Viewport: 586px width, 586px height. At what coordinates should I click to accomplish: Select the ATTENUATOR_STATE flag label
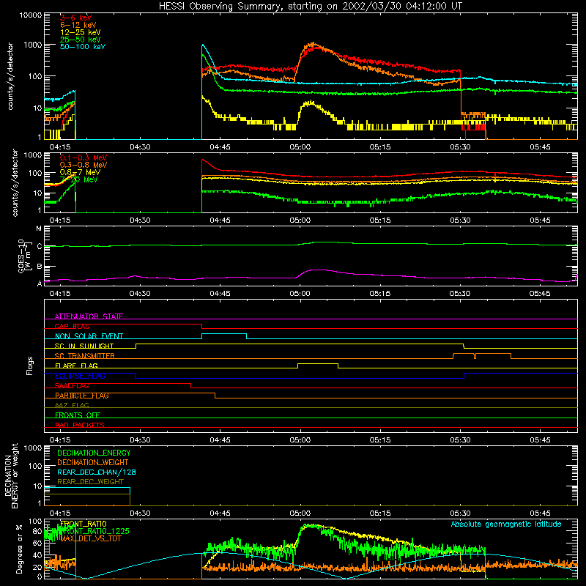(x=89, y=316)
